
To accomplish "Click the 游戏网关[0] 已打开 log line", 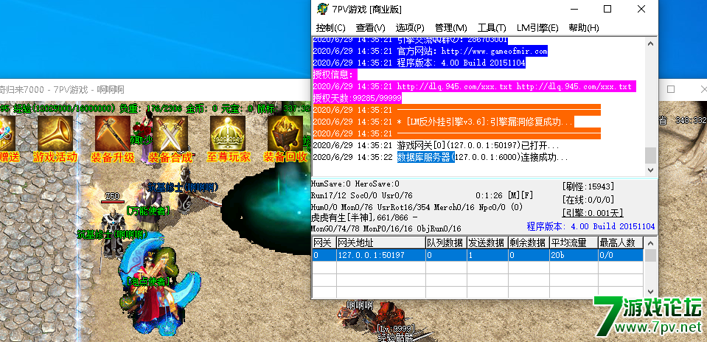I will [x=436, y=145].
